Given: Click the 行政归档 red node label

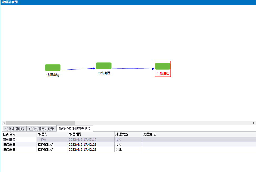Looking at the screenshot, I should point(163,74).
